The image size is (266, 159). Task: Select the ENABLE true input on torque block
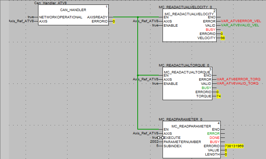pyautogui.click(x=155, y=83)
